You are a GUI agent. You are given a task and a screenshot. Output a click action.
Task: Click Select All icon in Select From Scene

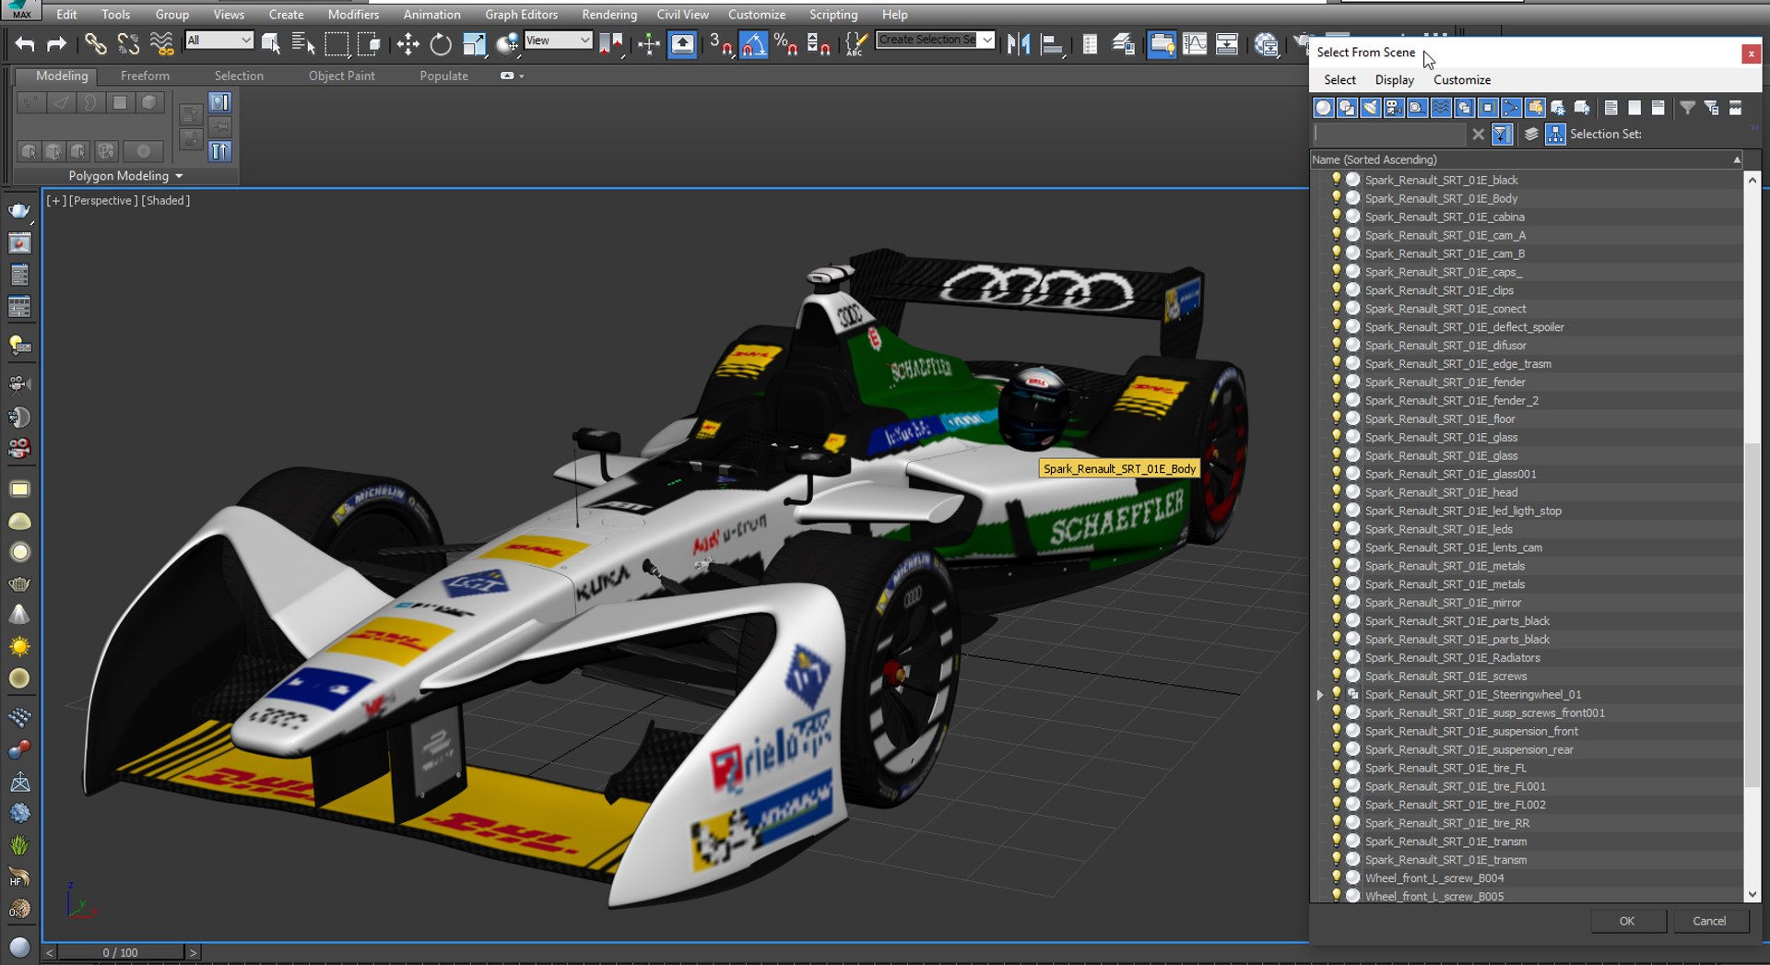click(x=1611, y=108)
